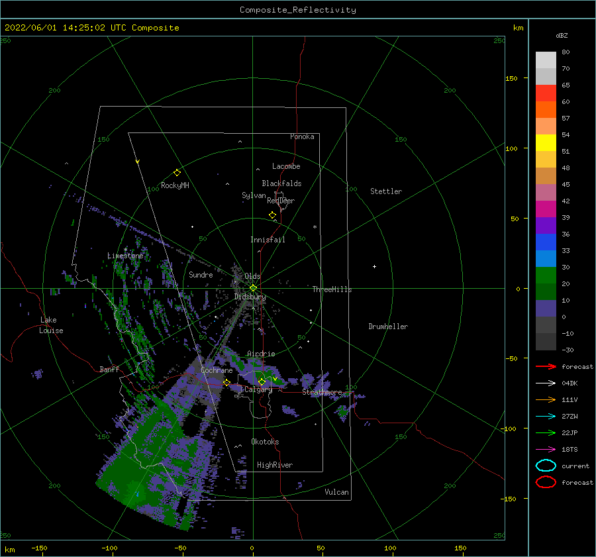This screenshot has width=596, height=557.
Task: Click the RockyMH town label
Action: (175, 185)
